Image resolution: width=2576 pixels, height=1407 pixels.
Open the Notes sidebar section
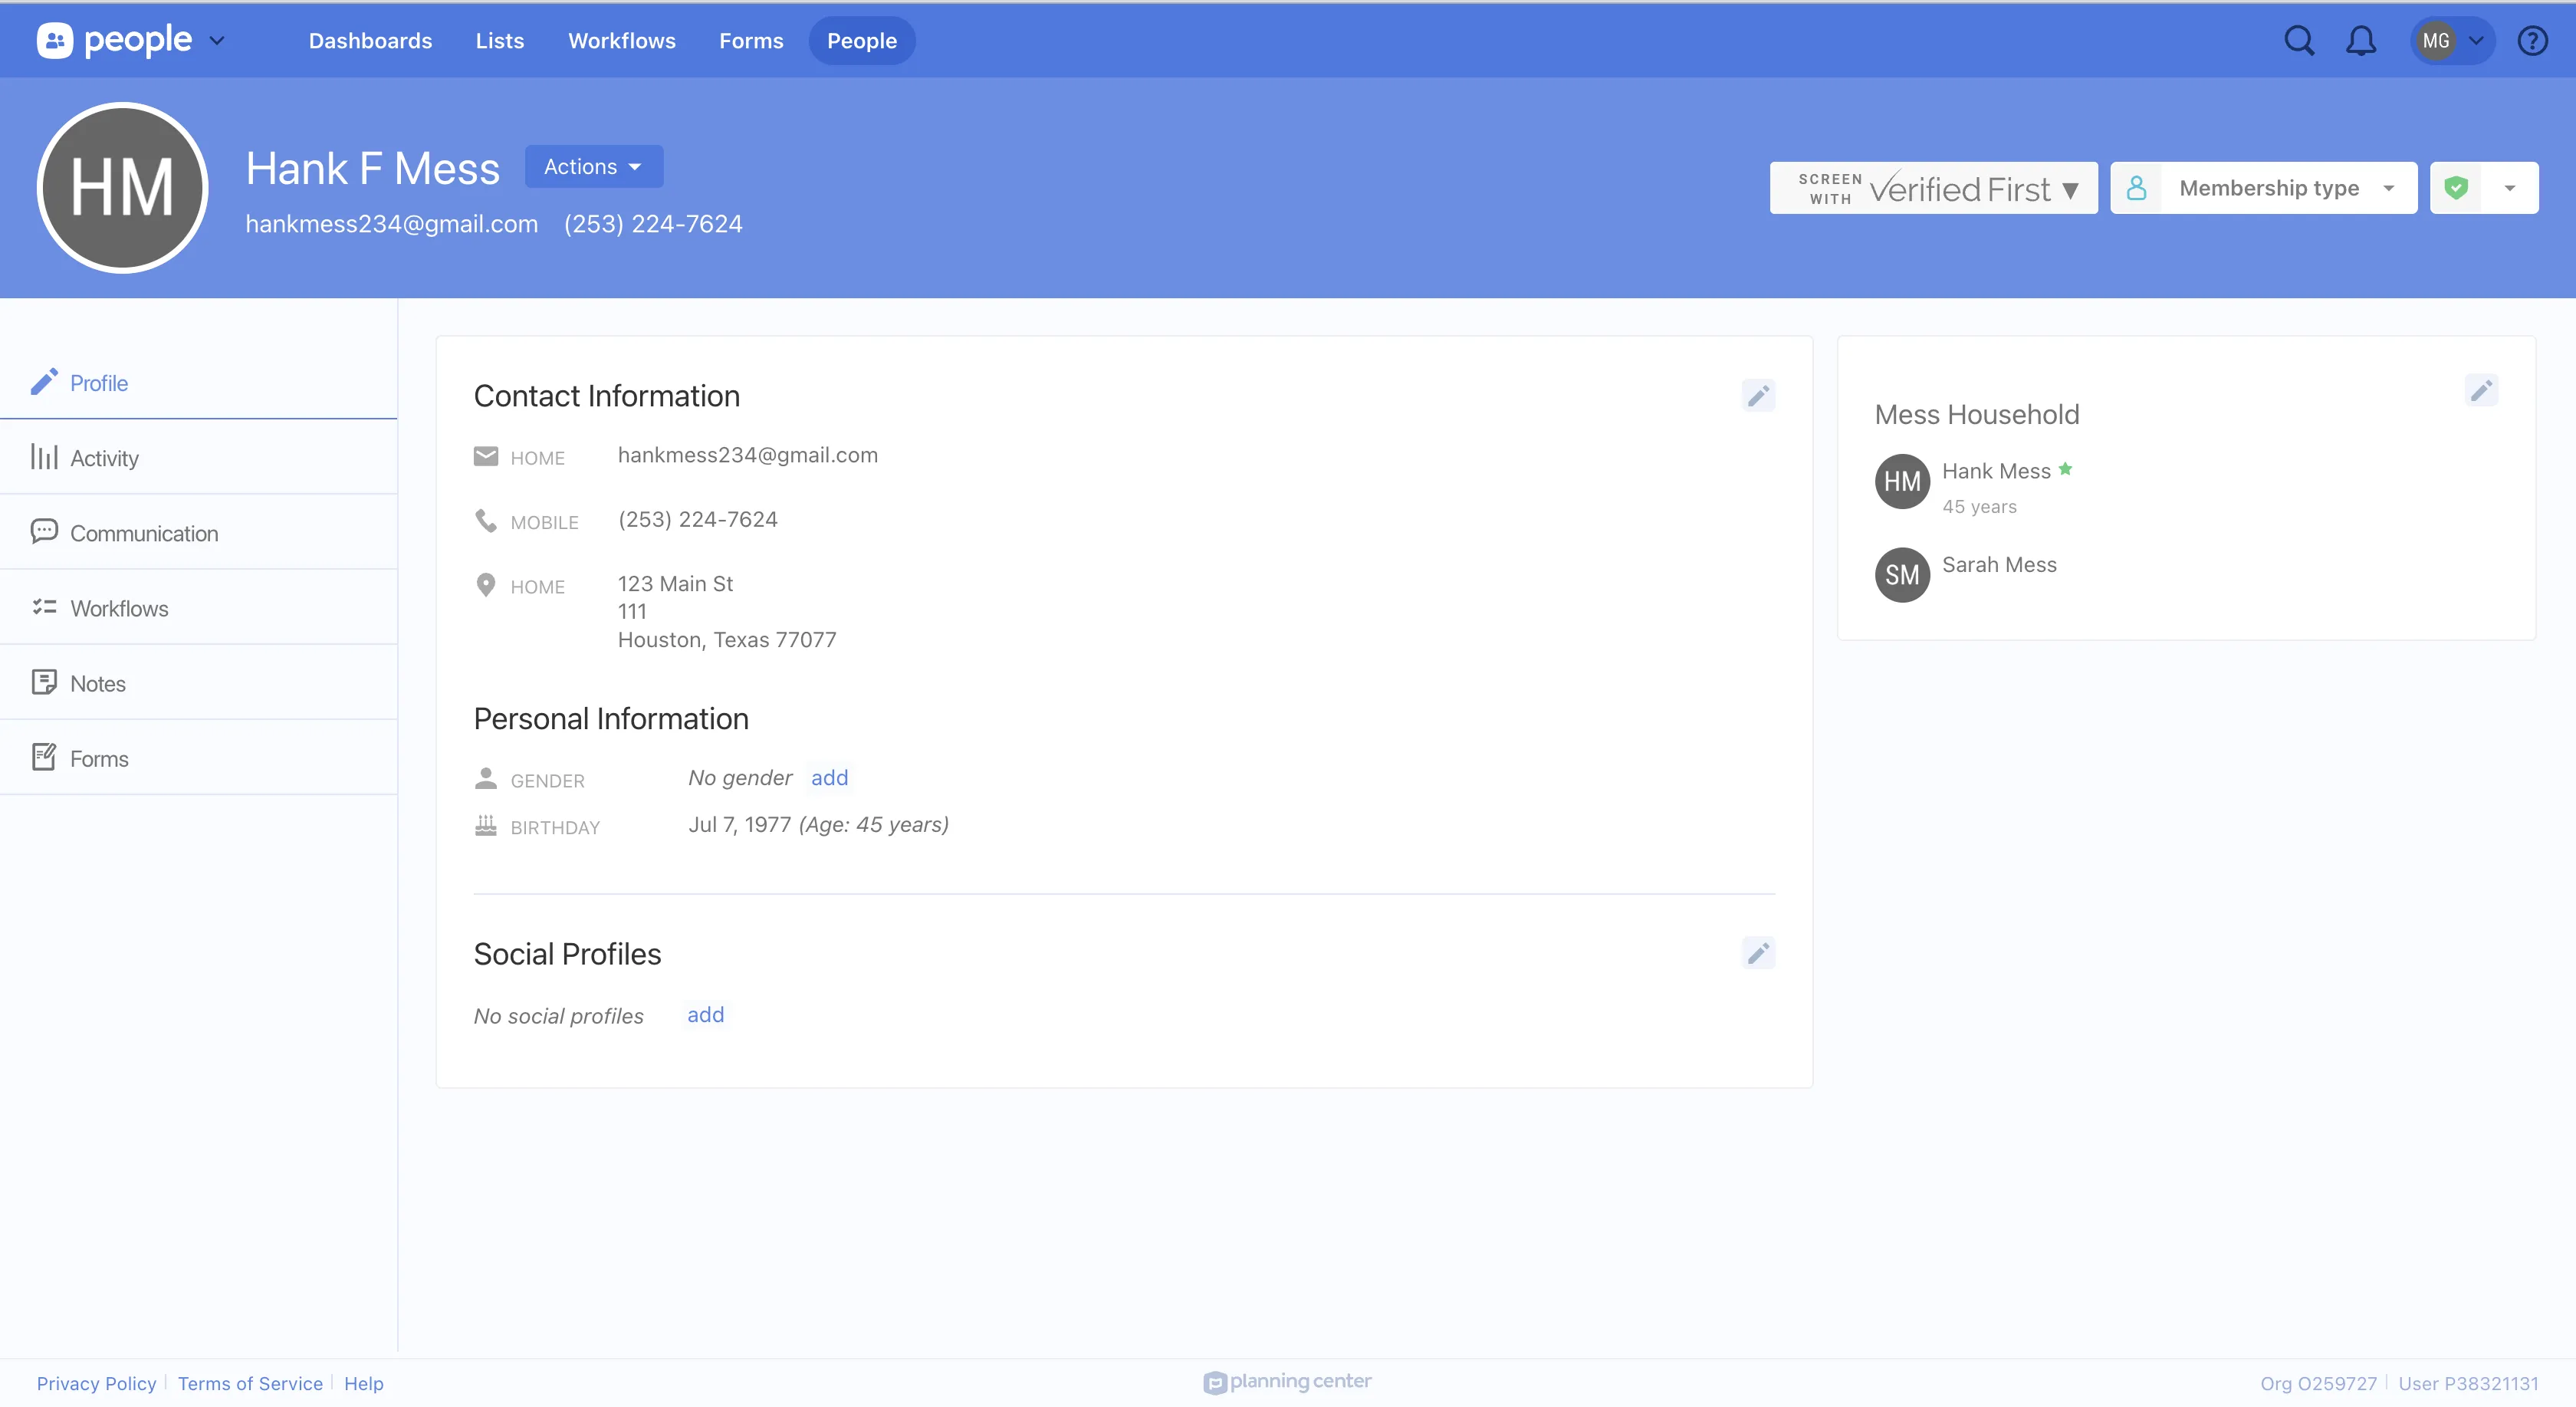99,682
